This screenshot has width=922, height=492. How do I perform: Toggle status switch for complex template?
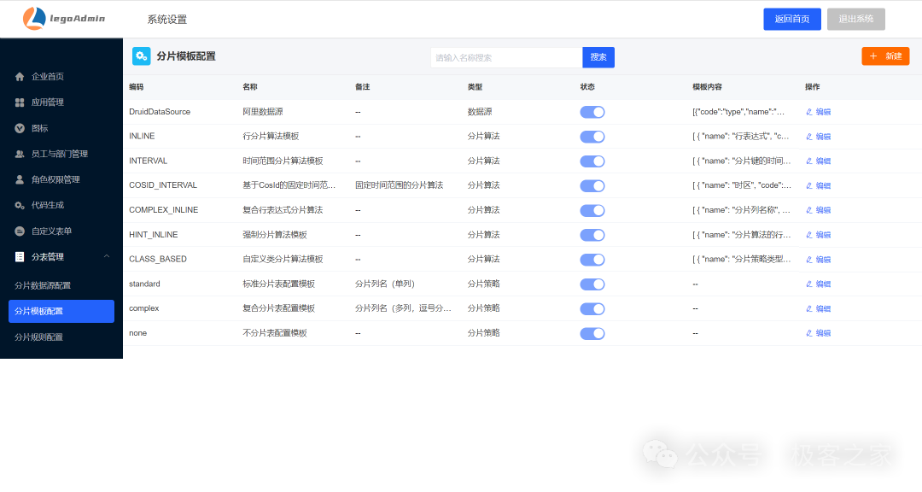click(x=592, y=309)
